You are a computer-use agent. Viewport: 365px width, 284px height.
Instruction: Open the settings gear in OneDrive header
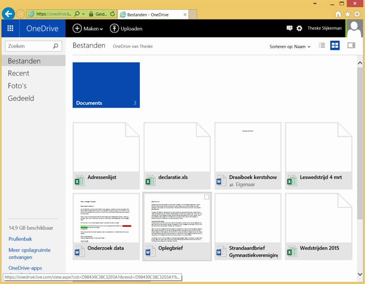coord(299,28)
